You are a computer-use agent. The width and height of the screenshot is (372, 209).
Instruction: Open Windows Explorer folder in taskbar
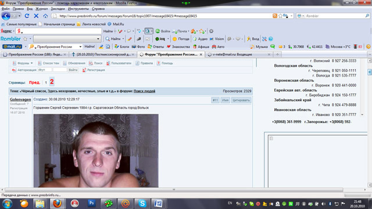point(40,204)
